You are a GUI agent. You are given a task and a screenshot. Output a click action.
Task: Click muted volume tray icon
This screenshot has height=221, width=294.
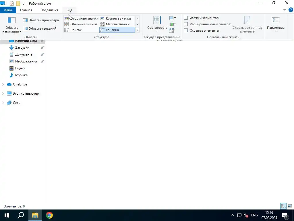click(x=246, y=215)
